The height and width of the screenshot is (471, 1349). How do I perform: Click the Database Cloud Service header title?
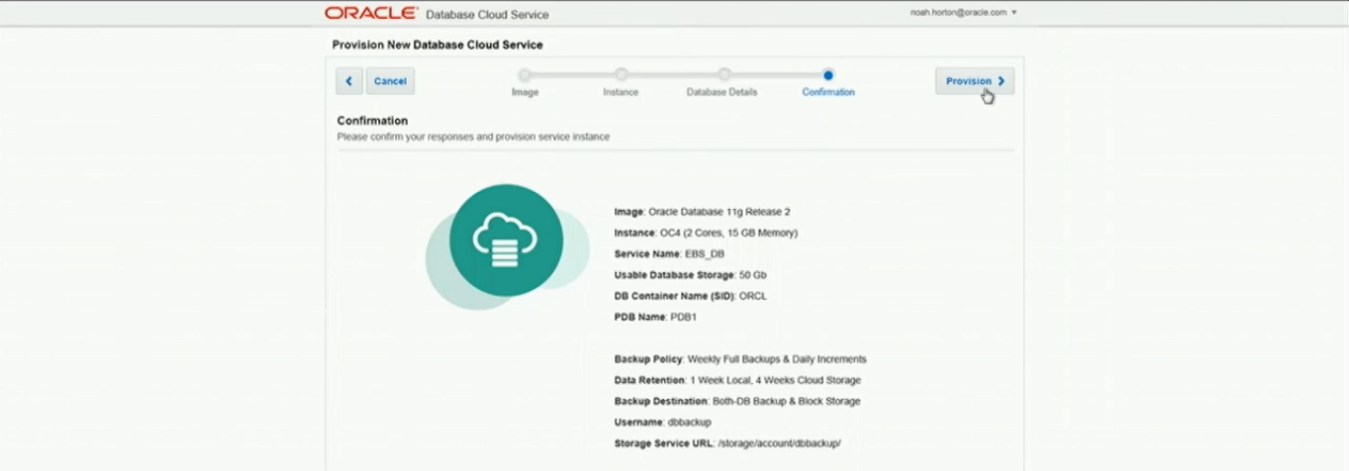(487, 15)
